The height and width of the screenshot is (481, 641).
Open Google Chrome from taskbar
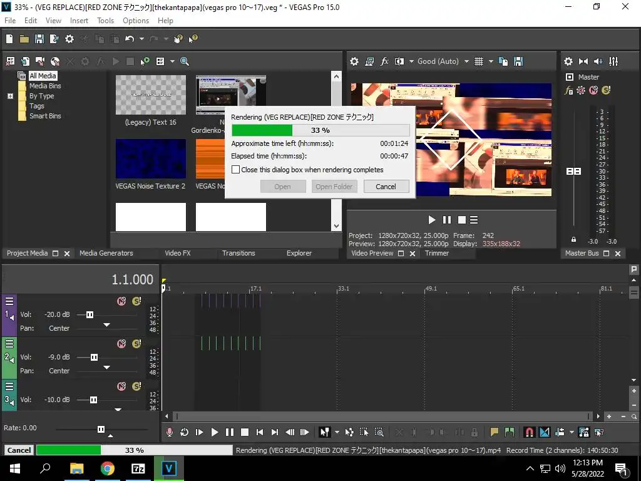click(x=108, y=468)
